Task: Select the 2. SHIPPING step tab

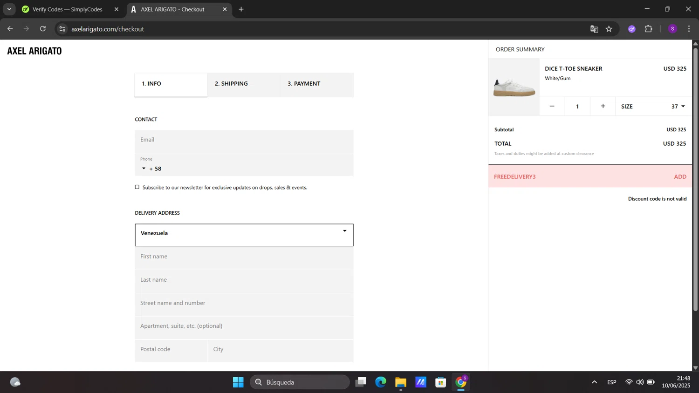Action: tap(243, 85)
